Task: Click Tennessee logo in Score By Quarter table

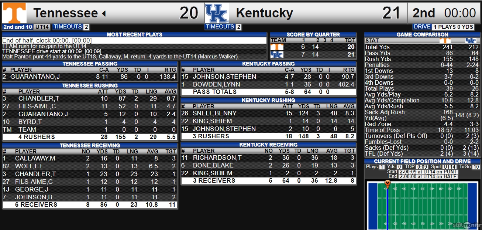Action: click(277, 47)
